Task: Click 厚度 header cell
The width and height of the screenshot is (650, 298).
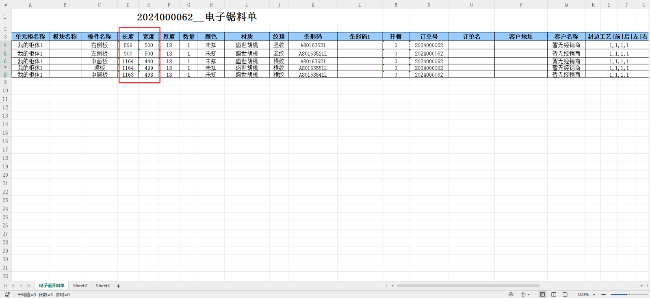Action: tap(169, 36)
